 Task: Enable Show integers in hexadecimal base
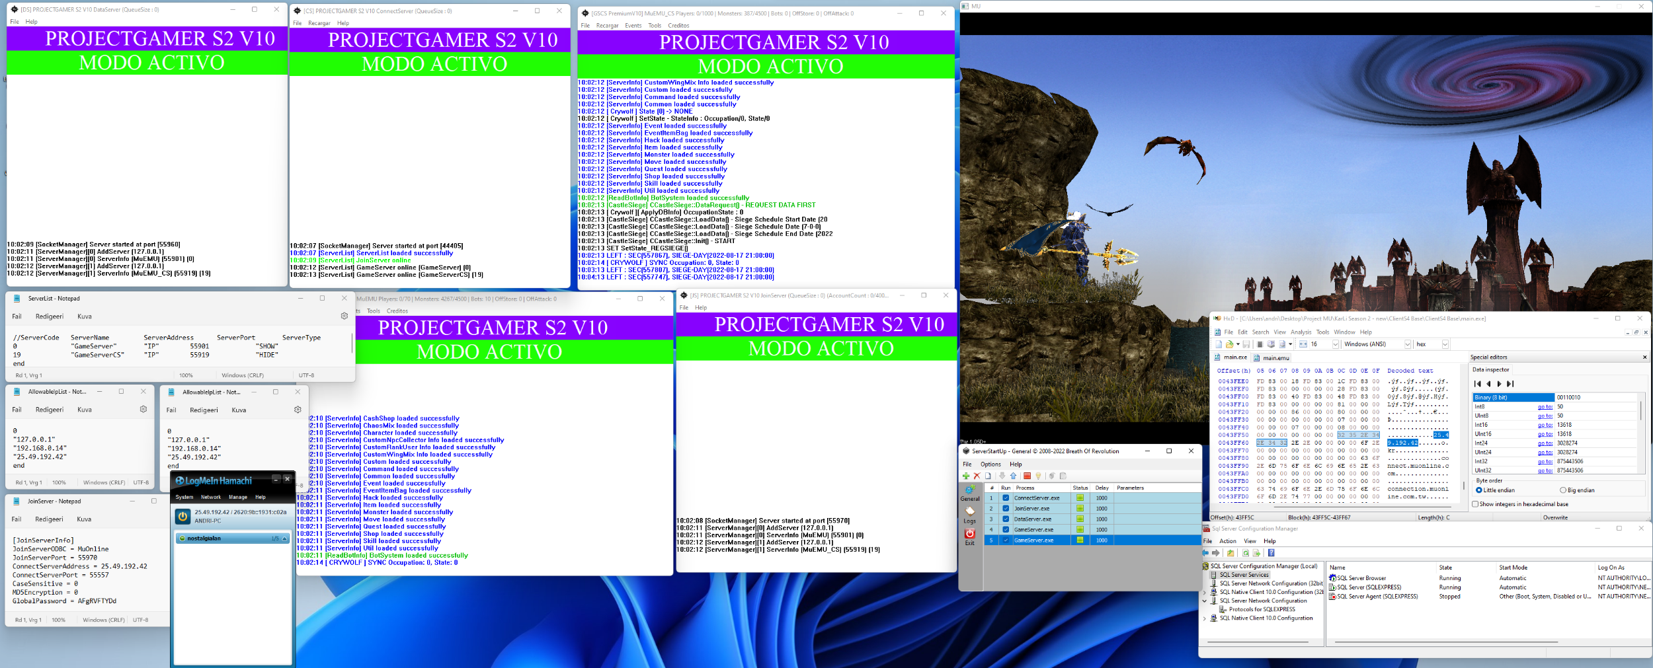pyautogui.click(x=1520, y=504)
